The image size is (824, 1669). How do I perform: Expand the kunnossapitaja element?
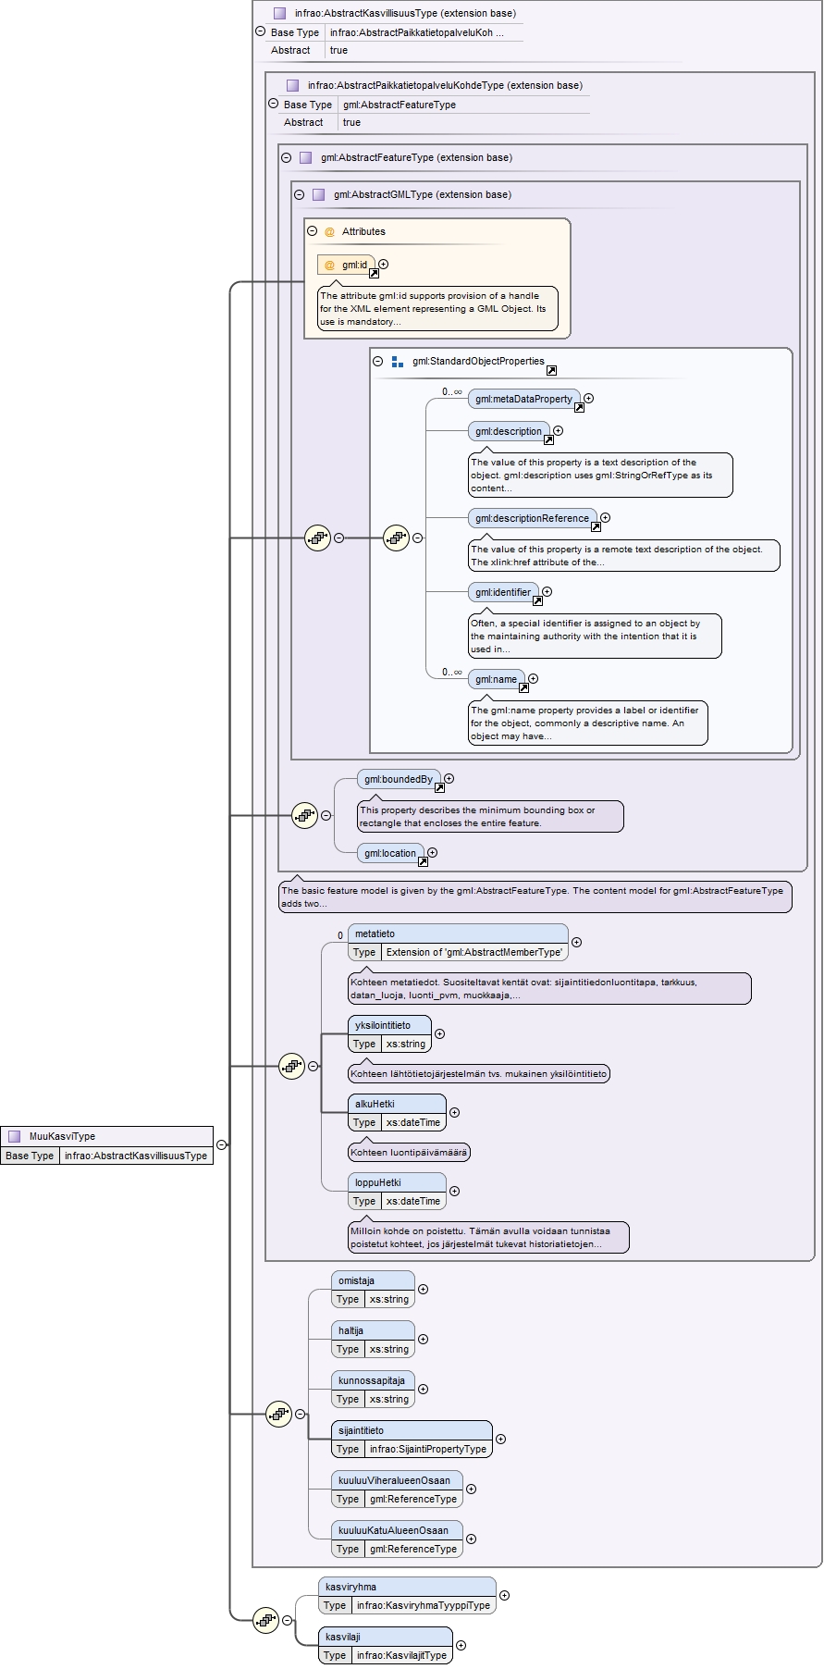pos(423,1389)
